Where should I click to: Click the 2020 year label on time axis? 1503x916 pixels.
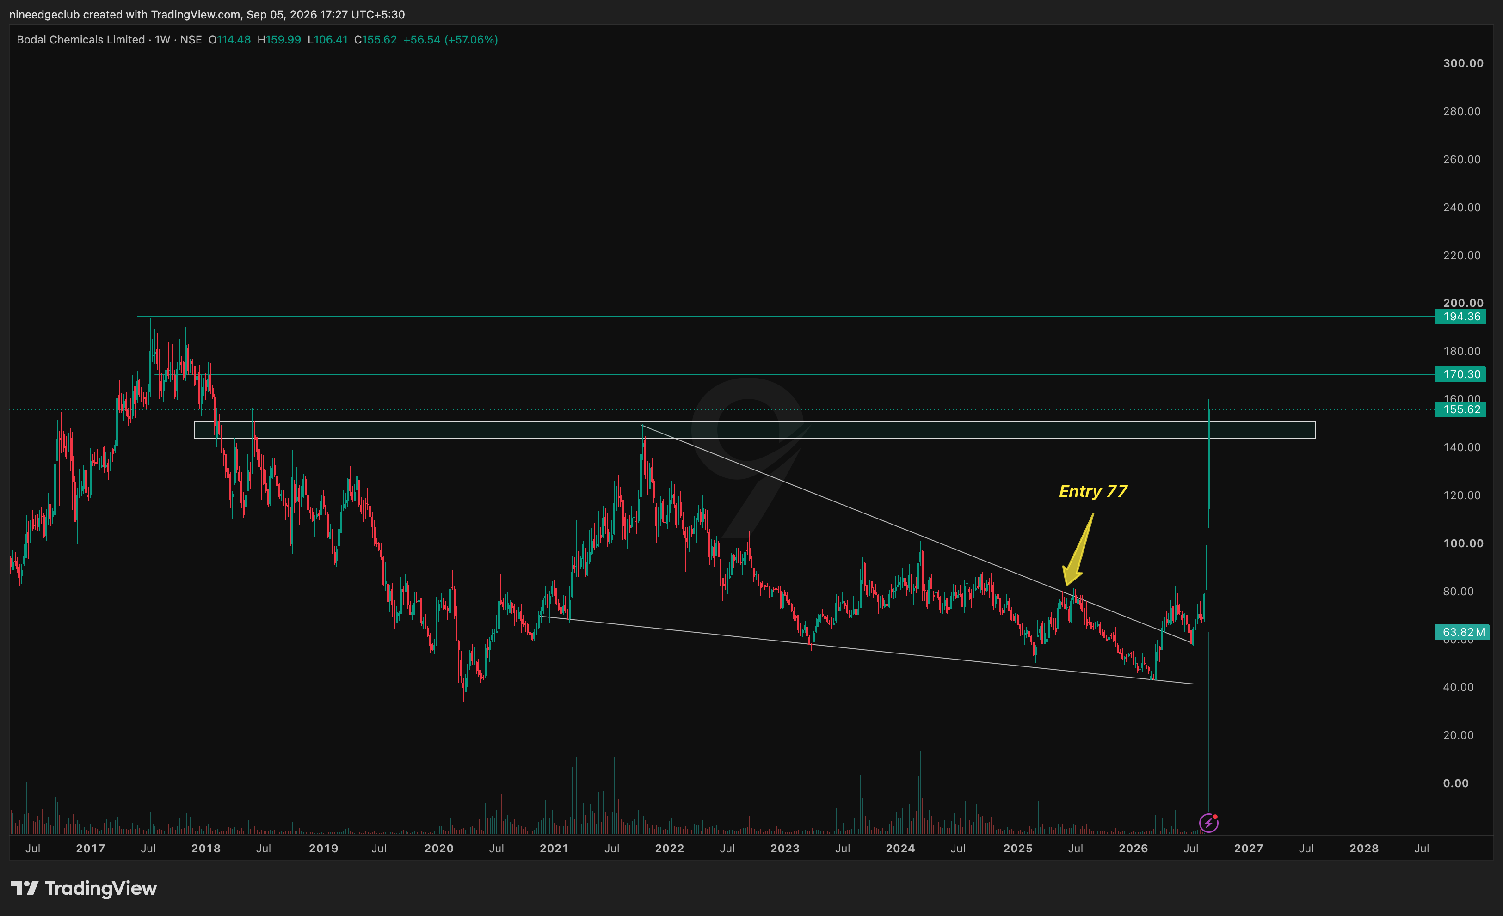(438, 849)
